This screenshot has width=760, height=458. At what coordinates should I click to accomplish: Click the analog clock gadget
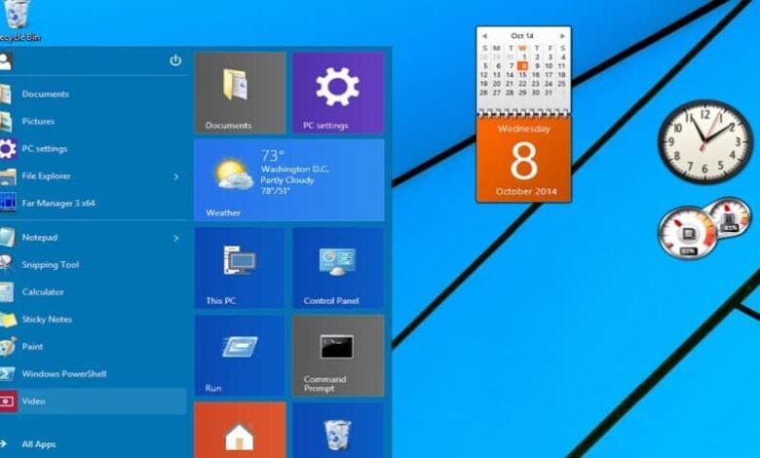pyautogui.click(x=705, y=141)
